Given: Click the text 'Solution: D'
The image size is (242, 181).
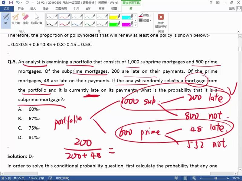Looking at the screenshot, I should [x=20, y=156].
